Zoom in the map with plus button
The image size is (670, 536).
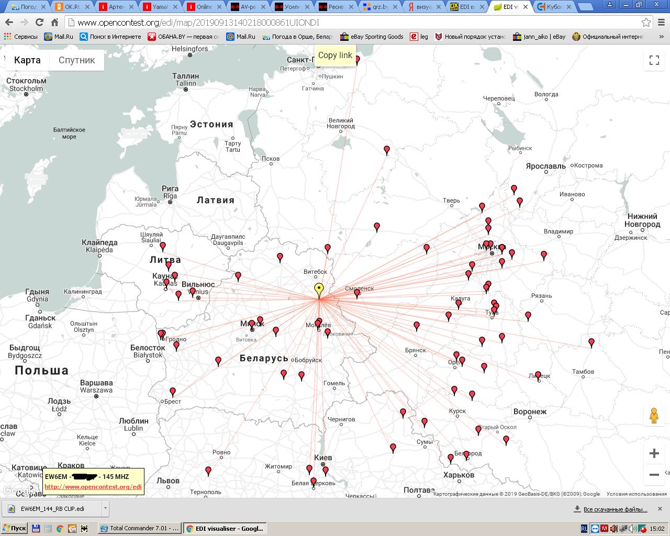[654, 453]
